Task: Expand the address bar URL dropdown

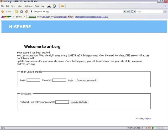Action: [x=124, y=12]
